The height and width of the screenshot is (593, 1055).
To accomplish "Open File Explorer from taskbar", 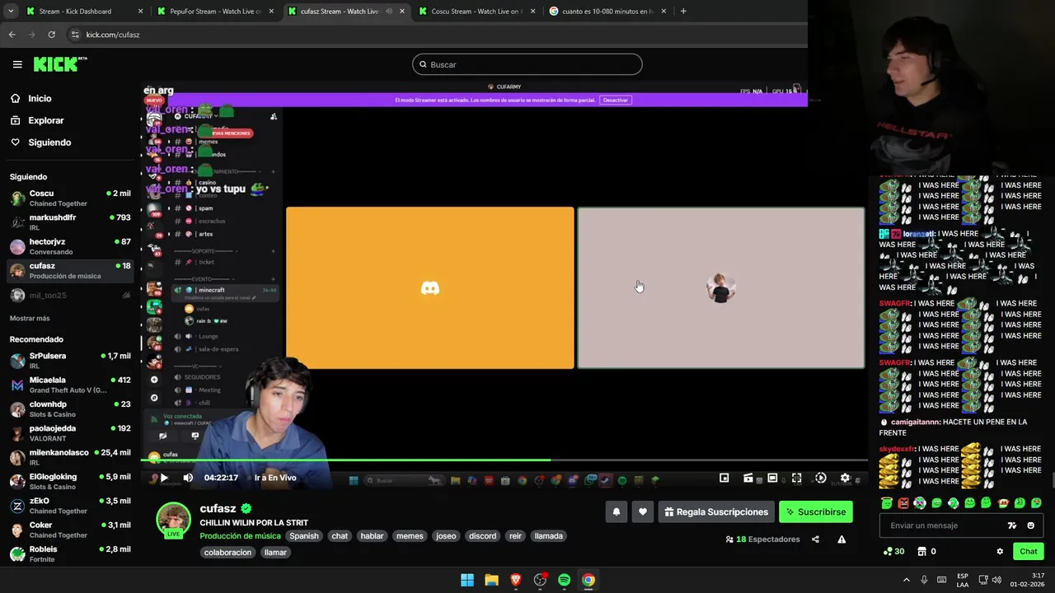I will (491, 580).
